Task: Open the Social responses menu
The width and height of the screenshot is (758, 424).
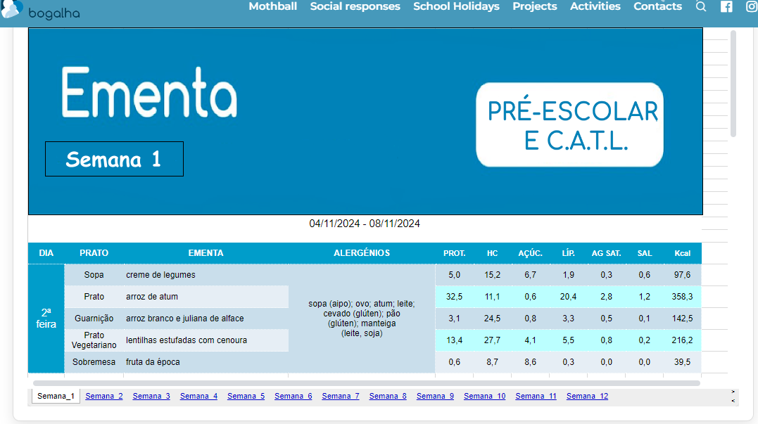Action: pos(355,6)
